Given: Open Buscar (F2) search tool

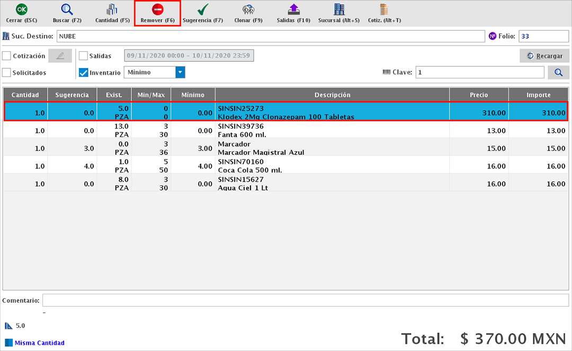Looking at the screenshot, I should [67, 10].
